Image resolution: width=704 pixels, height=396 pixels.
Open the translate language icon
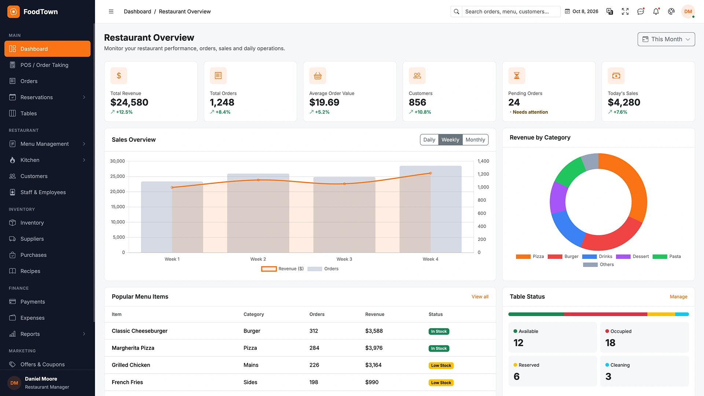pyautogui.click(x=610, y=12)
